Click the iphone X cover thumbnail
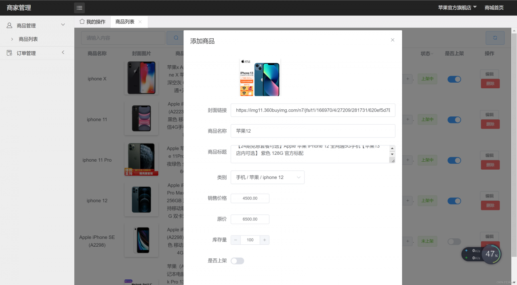 141,78
